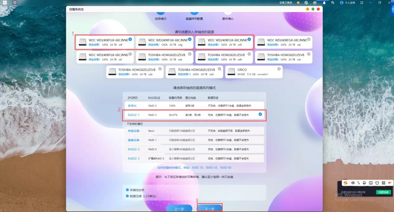Click the 个人空间 user avatar icon
Viewport: 394px width, 212px height.
342,2
